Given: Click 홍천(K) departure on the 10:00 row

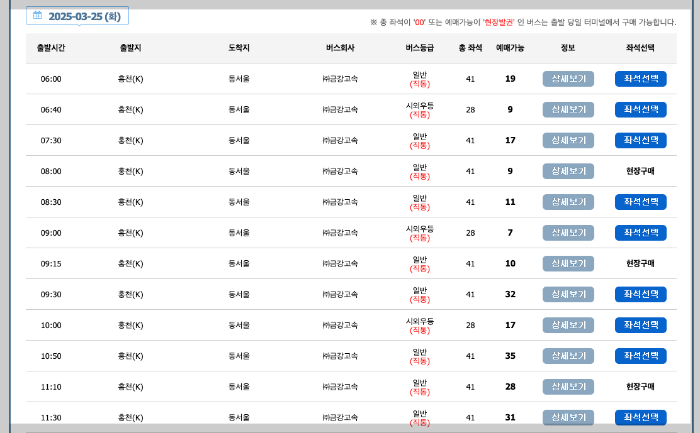Looking at the screenshot, I should [130, 325].
